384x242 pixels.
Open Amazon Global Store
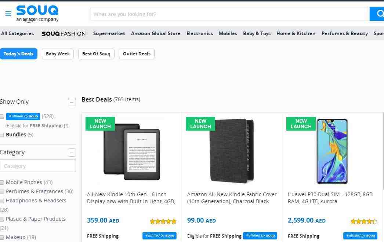pyautogui.click(x=156, y=33)
